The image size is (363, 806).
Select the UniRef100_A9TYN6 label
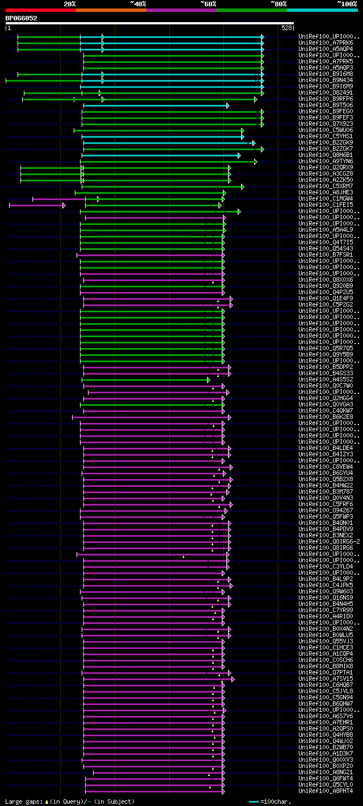[326, 161]
